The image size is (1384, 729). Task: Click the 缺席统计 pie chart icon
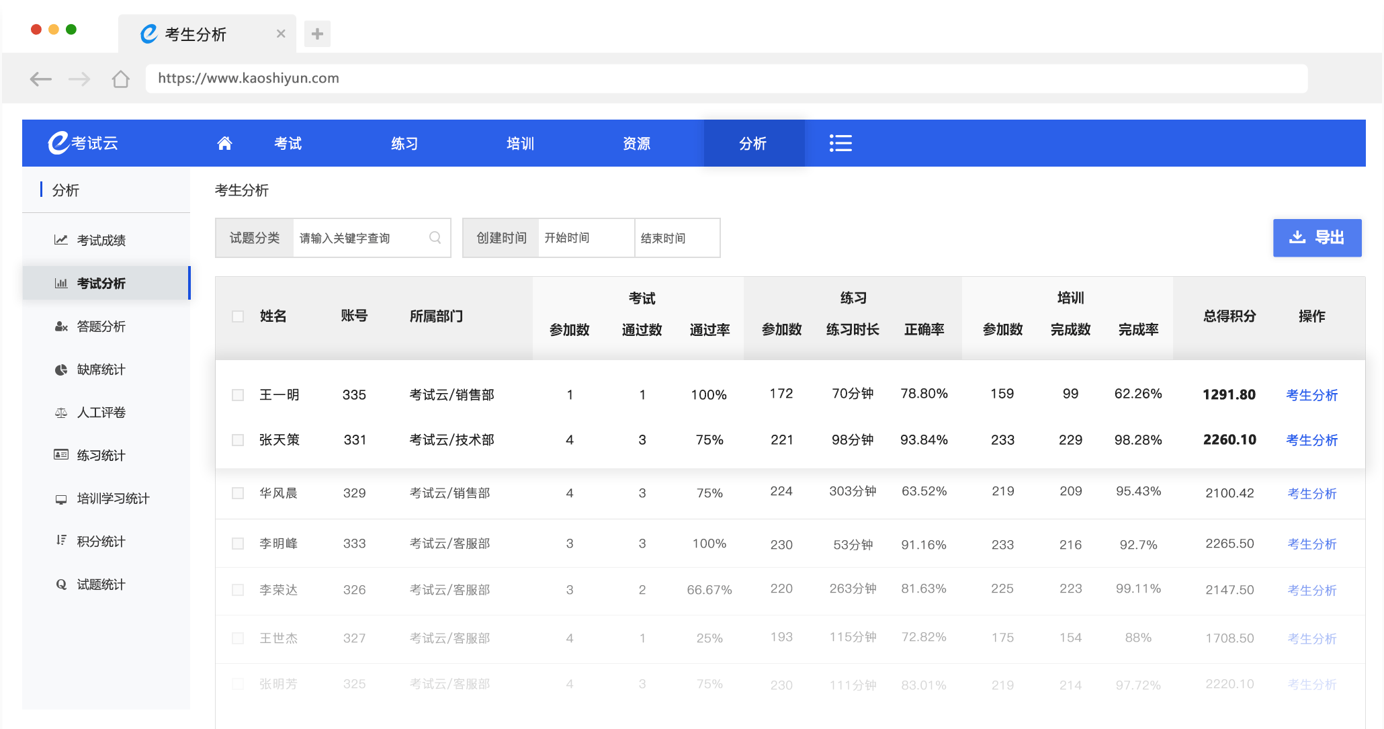tap(61, 370)
